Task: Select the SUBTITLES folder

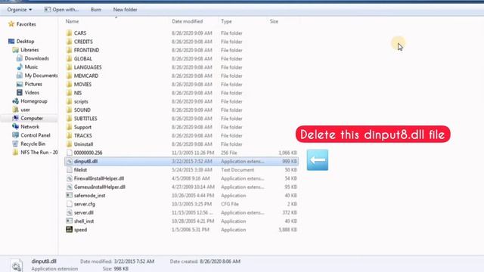Action: coord(85,119)
